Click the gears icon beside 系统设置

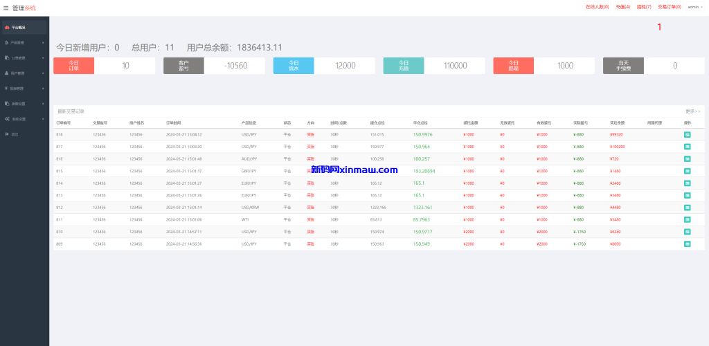(7, 119)
